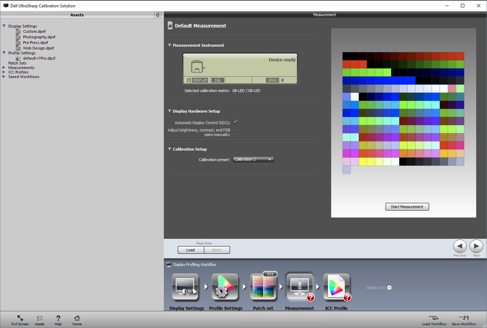Select Web Design.dpxf in Assets
This screenshot has width=487, height=328.
(x=38, y=48)
